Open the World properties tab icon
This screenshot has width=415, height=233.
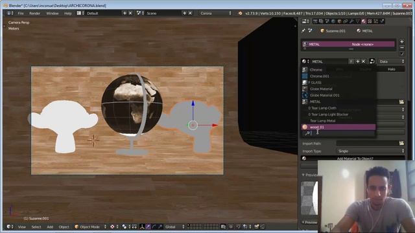click(x=333, y=21)
